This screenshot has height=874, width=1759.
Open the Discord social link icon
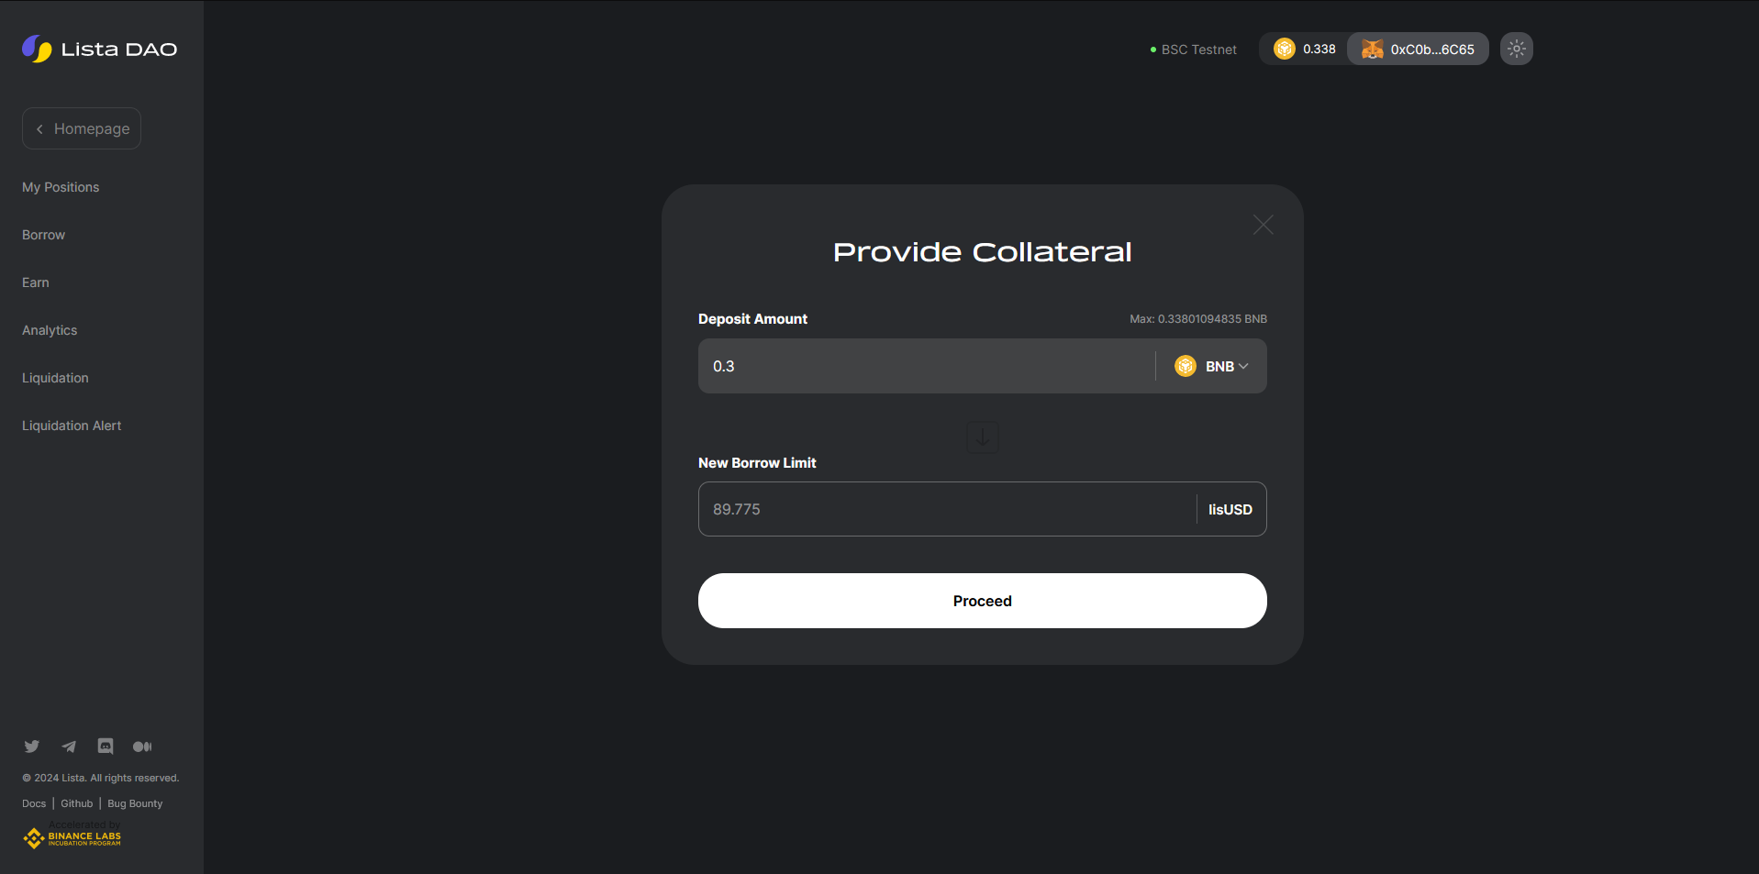[106, 747]
